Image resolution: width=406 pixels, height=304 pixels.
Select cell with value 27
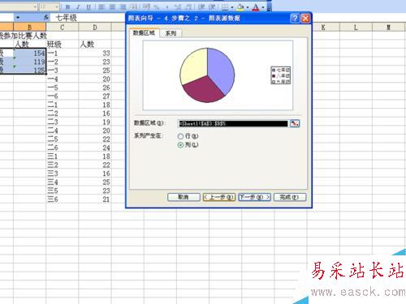tap(95, 96)
